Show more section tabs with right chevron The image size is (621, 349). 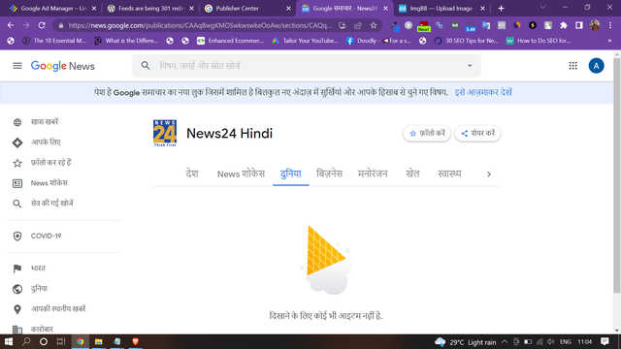tap(489, 174)
